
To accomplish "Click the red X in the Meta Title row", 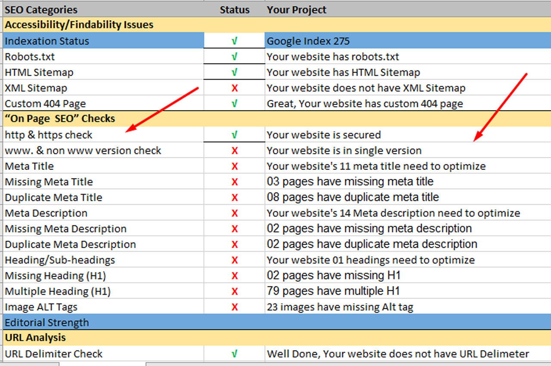I will point(235,166).
